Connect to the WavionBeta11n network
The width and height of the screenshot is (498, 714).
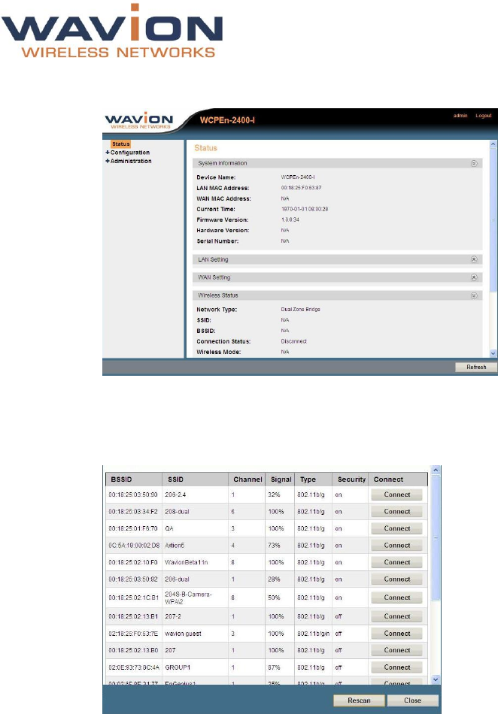[397, 562]
